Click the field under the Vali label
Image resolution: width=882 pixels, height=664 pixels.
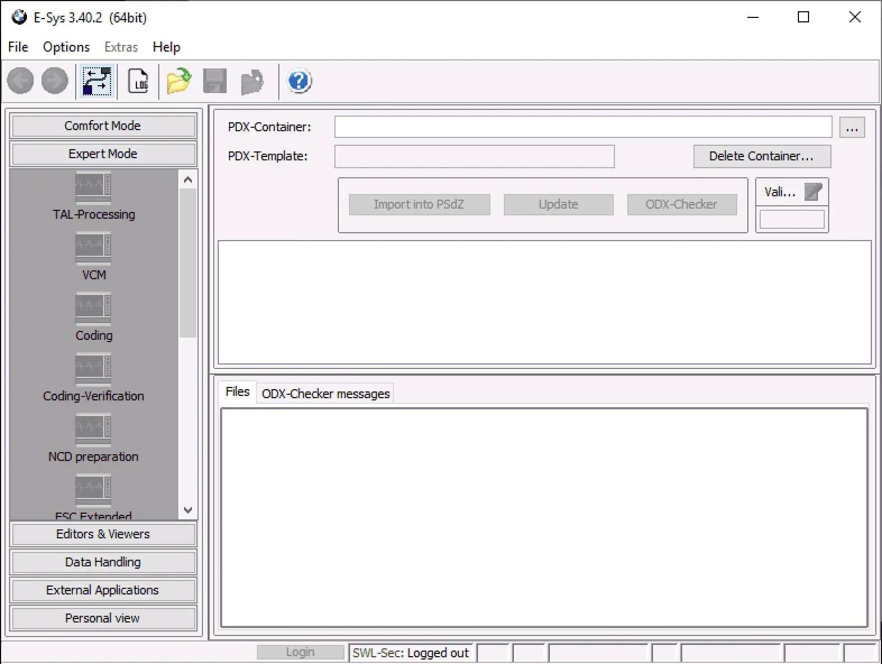pos(792,219)
